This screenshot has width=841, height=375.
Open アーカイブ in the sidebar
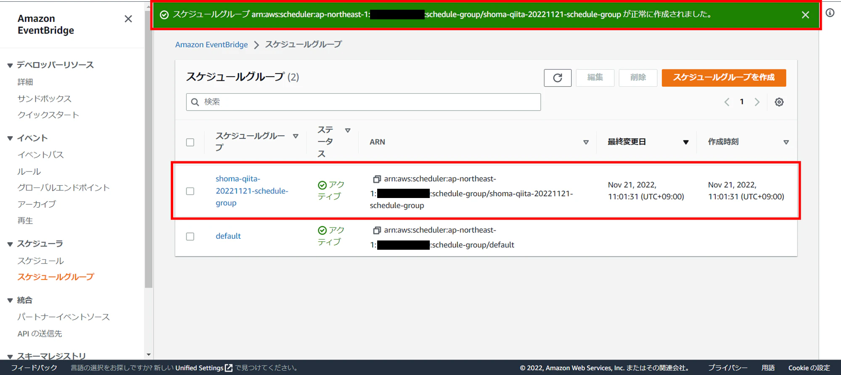tap(37, 204)
